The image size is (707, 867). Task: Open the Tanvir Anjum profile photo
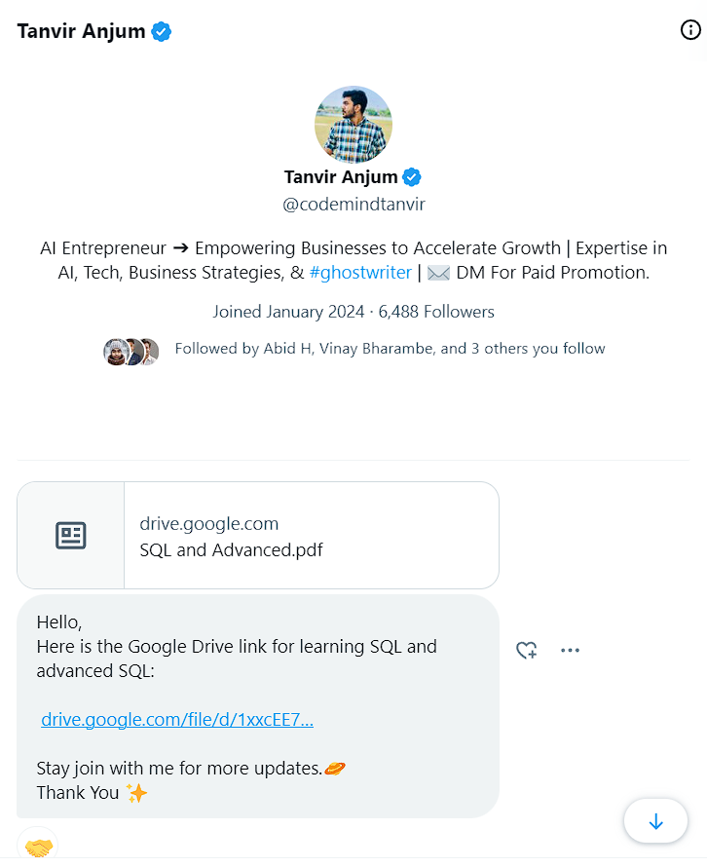pos(353,124)
